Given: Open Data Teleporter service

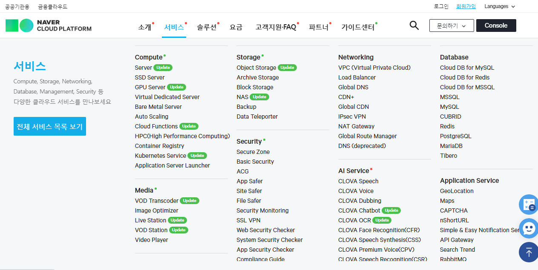Looking at the screenshot, I should (x=257, y=117).
